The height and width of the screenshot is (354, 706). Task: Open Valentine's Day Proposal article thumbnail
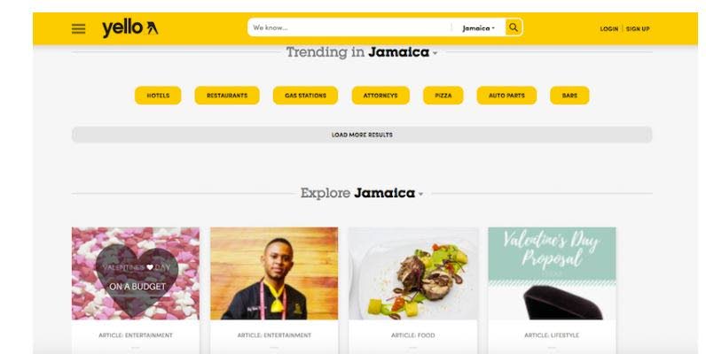coord(552,273)
